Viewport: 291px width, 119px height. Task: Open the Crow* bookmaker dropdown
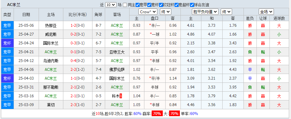[148, 12]
